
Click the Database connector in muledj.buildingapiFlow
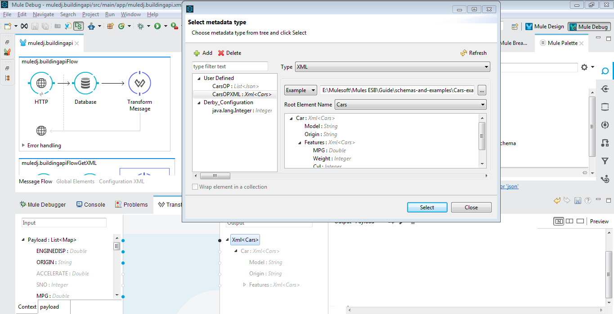(x=85, y=83)
